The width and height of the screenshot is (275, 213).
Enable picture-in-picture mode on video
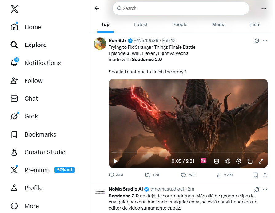tap(250, 161)
